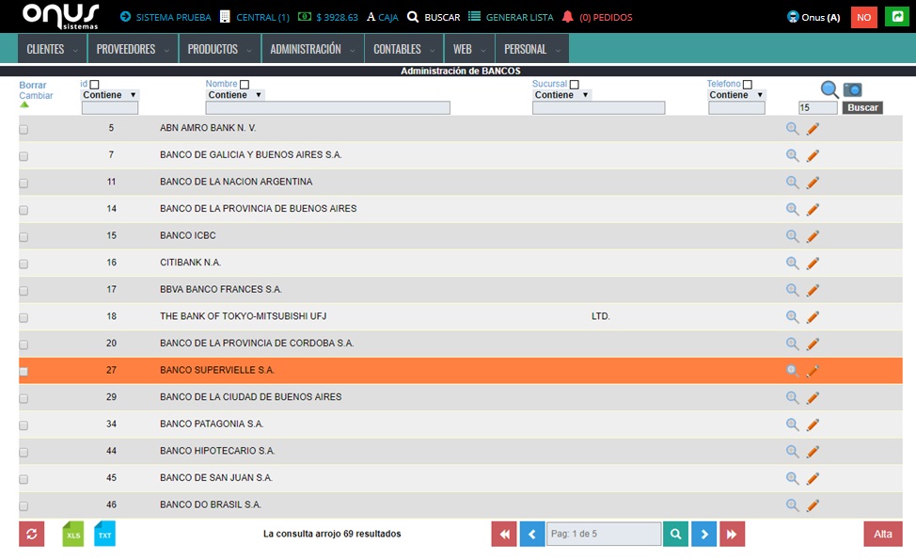The image size is (916, 560).
Task: Edit BANCO HIPOTECARIO S.A. pencil icon
Action: [x=813, y=451]
